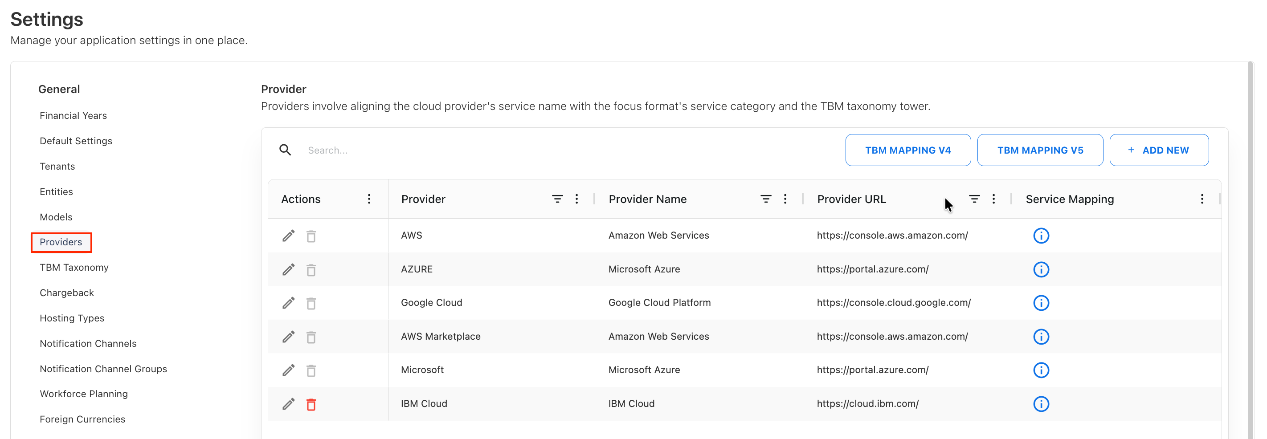Go to Workforce Planning settings
The image size is (1267, 439).
[x=84, y=394]
